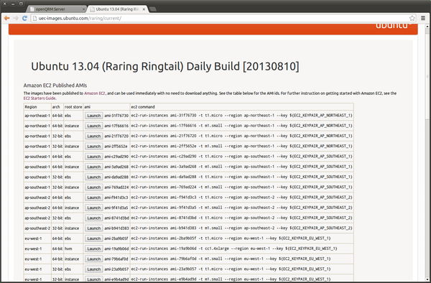Switch to the openQRM Server tab
431x283 pixels.
pos(57,9)
